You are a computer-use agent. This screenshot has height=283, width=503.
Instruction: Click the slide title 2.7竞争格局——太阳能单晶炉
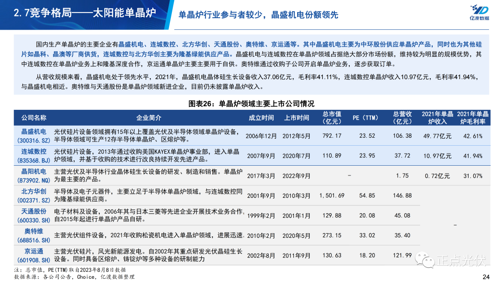click(85, 13)
